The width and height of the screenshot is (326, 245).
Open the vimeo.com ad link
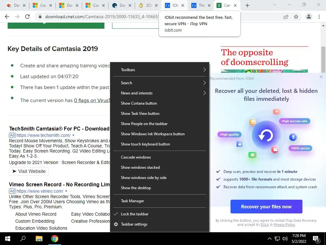pos(40,191)
